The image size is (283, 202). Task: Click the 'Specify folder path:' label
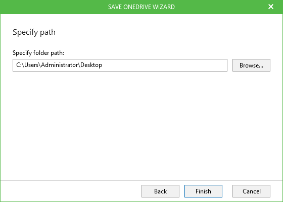[x=38, y=53]
